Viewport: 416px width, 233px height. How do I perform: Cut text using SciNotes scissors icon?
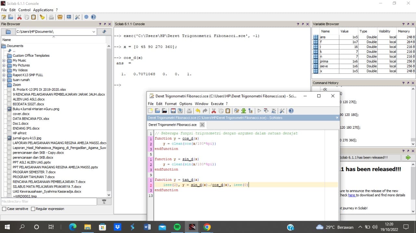214,111
